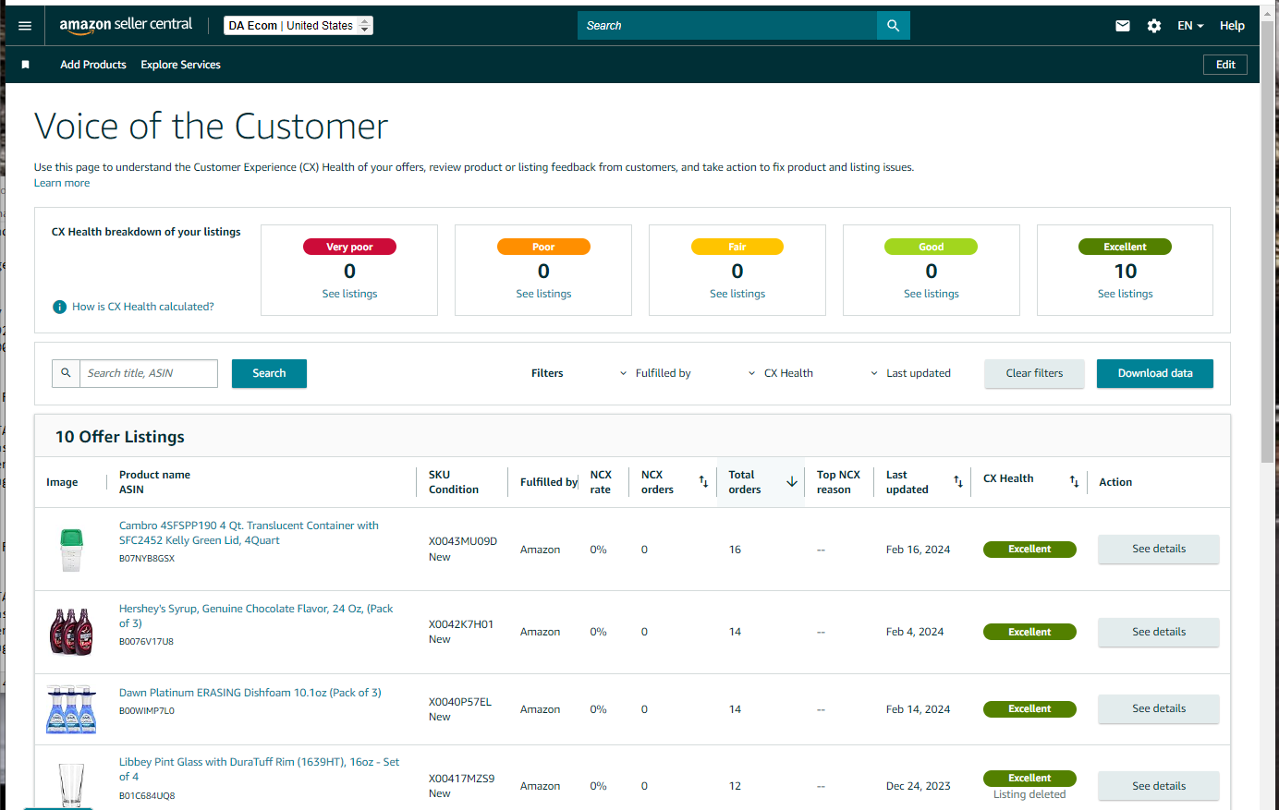Click SKU X0043MU09D cell
1279x810 pixels.
[463, 541]
